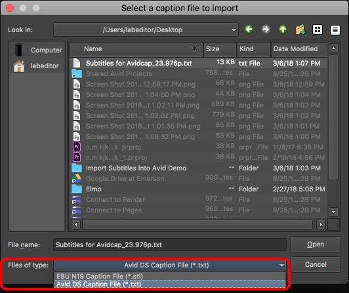Click the grey forward arrow icon
Screen dimensions: 349x293
pyautogui.click(x=266, y=29)
